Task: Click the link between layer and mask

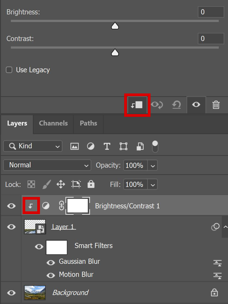Action: tap(61, 206)
